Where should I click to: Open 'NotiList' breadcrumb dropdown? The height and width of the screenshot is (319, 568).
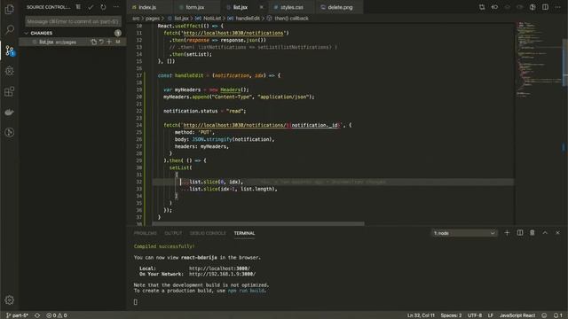[x=212, y=18]
